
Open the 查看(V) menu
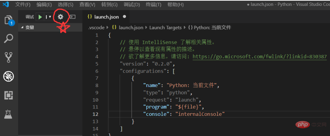tap(87, 5)
